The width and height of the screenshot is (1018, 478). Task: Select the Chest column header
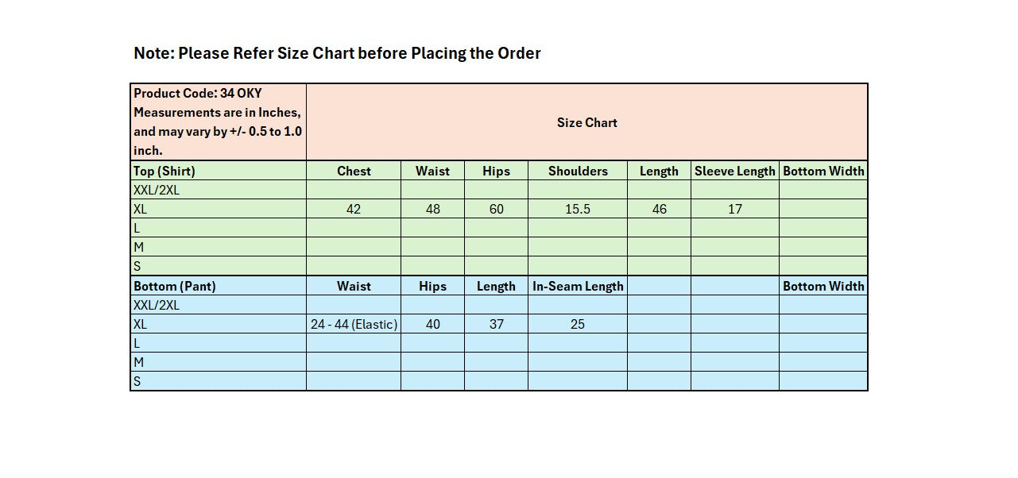pos(354,171)
